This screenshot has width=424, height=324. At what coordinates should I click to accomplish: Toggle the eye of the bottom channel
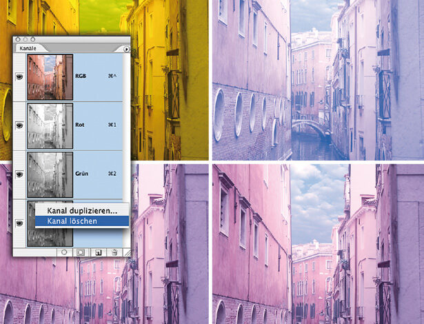[19, 223]
